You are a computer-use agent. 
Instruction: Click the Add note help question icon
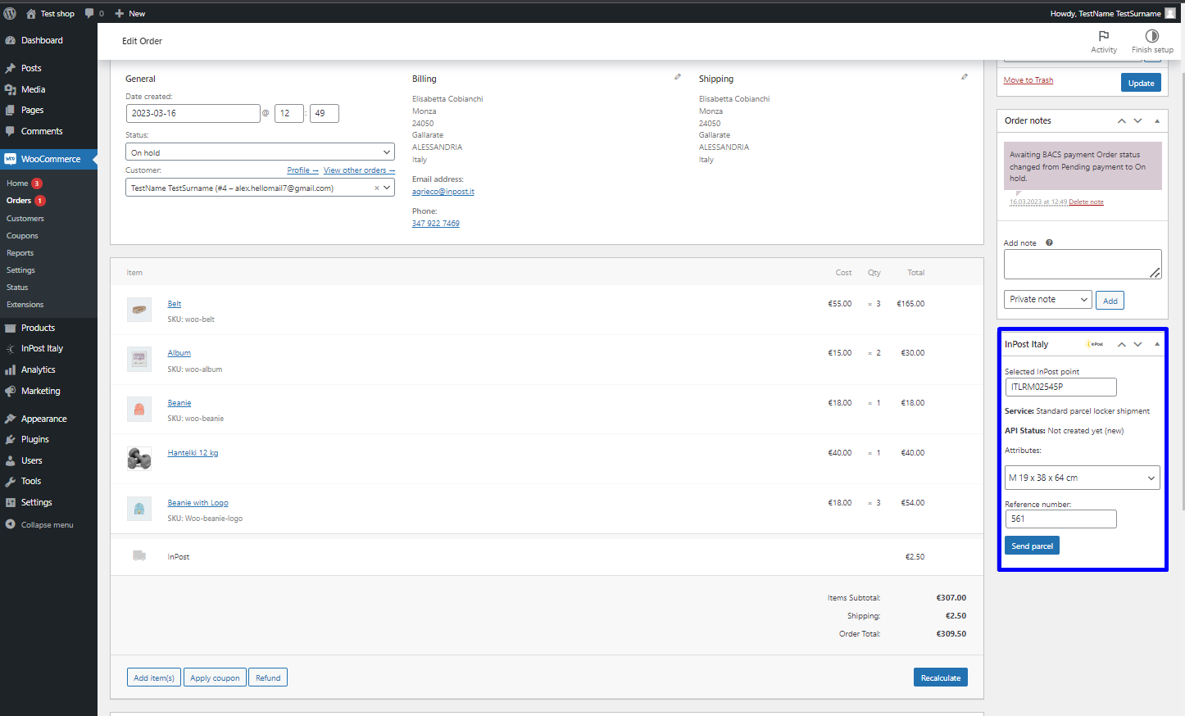1049,242
